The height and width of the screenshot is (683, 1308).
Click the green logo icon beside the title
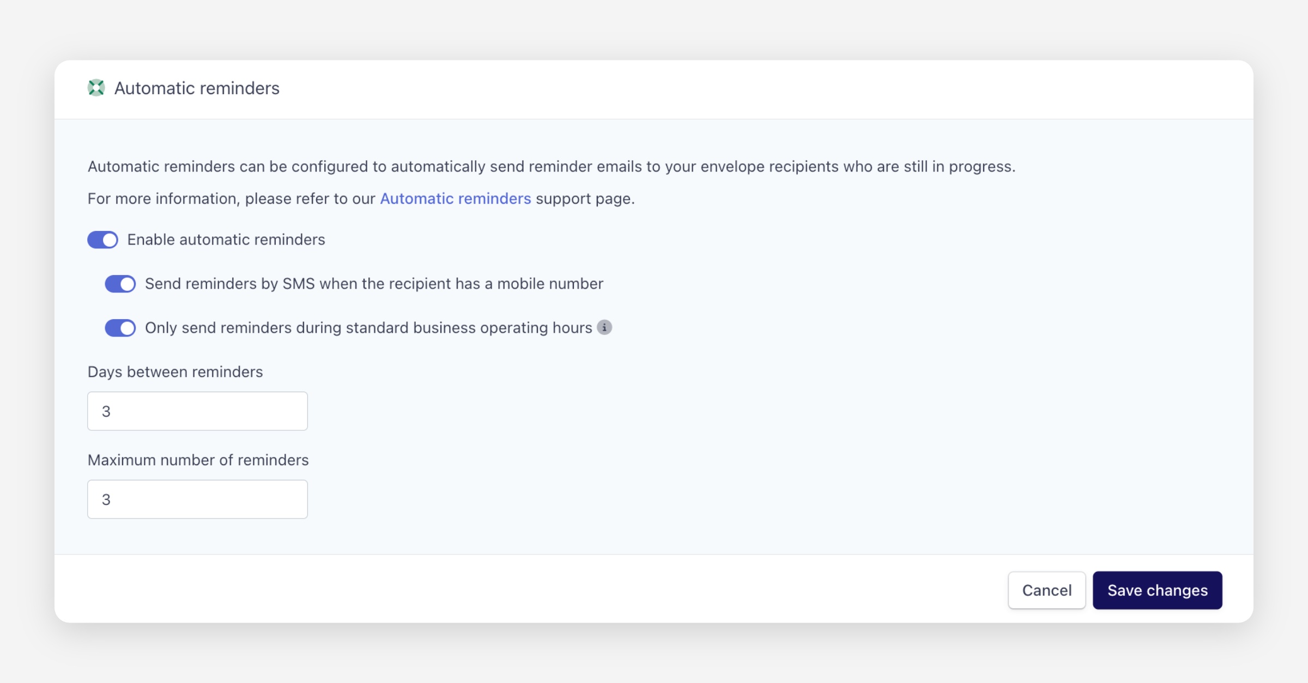[x=96, y=88]
